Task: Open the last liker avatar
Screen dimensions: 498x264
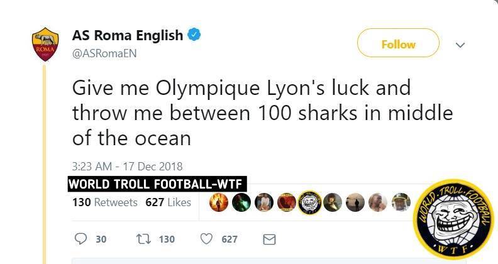Action: (400, 202)
